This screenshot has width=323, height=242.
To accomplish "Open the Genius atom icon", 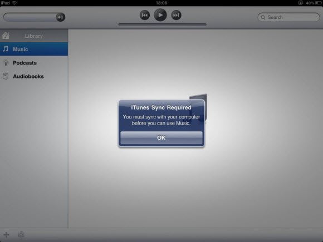I will (x=21, y=235).
